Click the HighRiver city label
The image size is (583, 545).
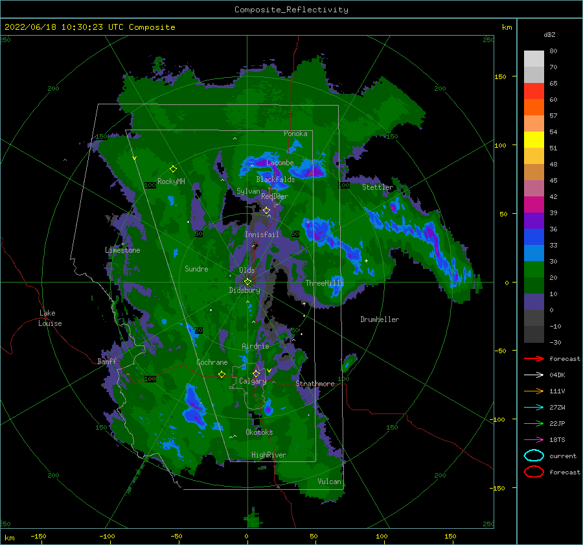[x=269, y=455]
